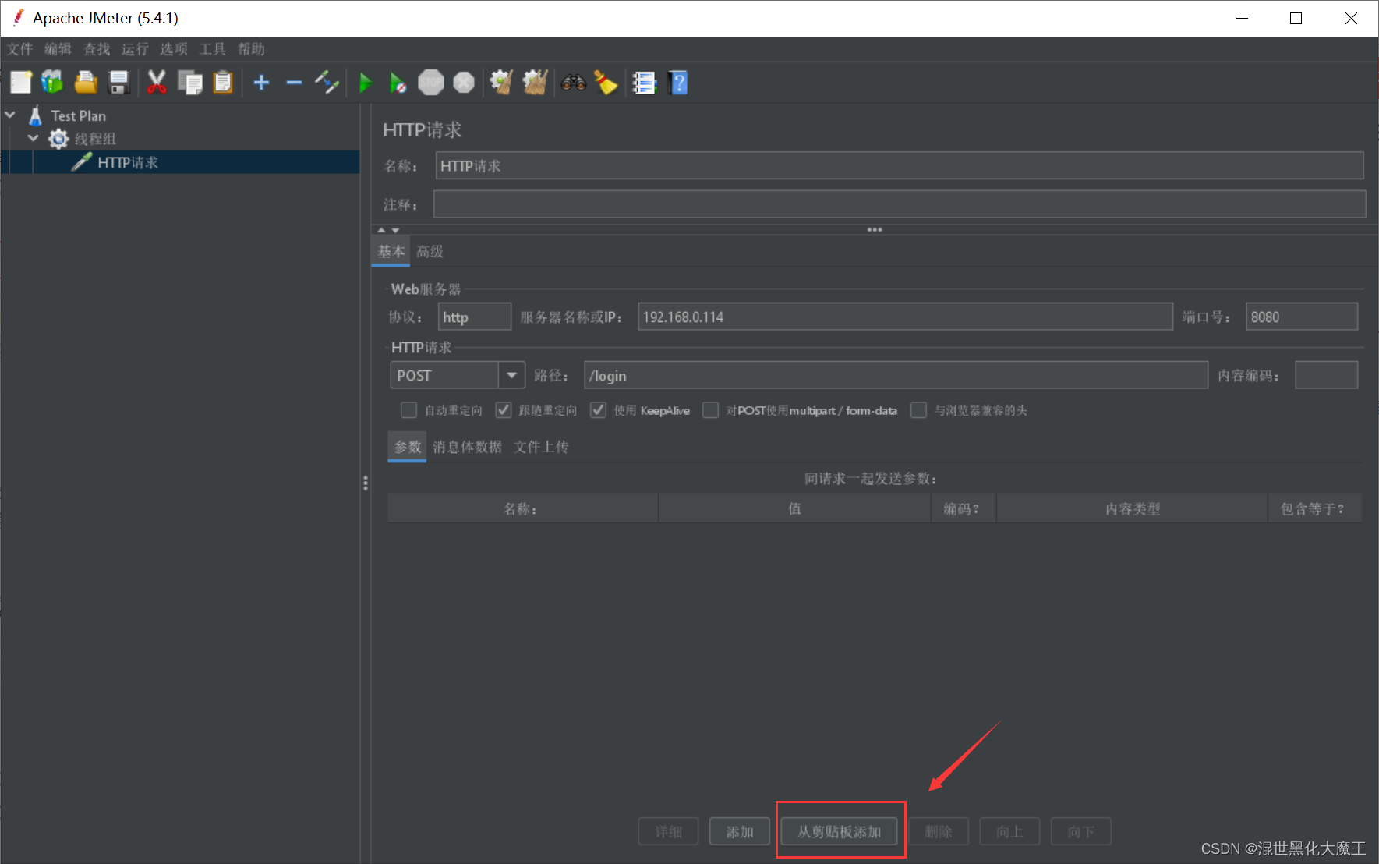Click the 添加 button
The image size is (1379, 864).
740,831
